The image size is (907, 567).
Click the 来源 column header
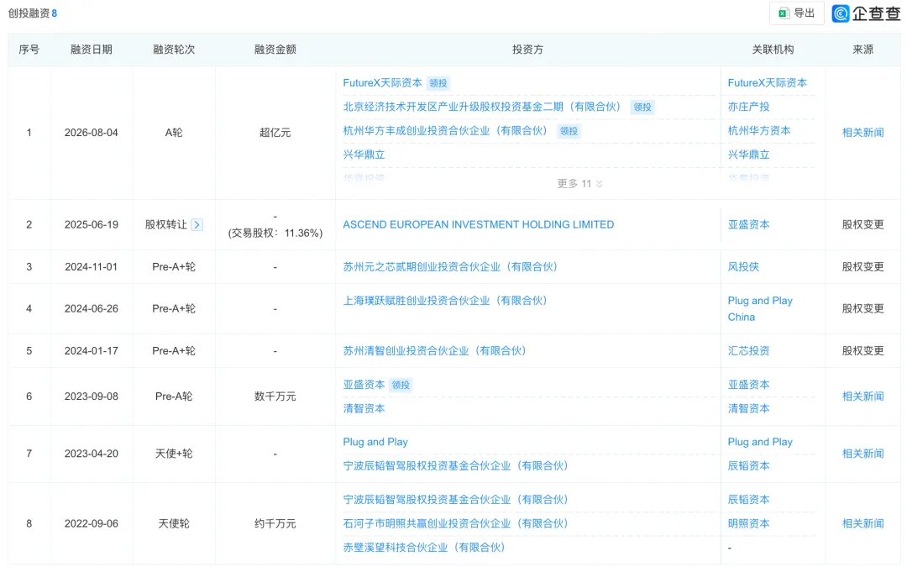click(x=862, y=50)
